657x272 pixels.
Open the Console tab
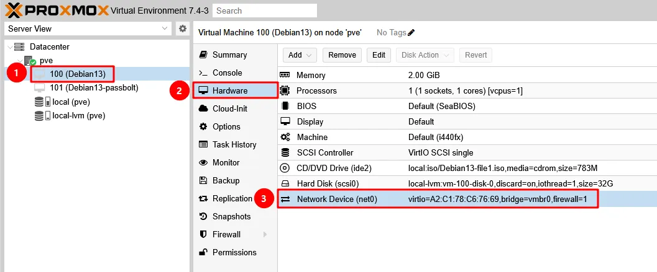click(235, 72)
